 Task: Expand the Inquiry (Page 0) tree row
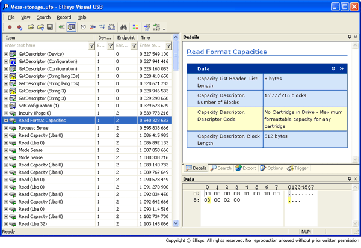pos(6,113)
